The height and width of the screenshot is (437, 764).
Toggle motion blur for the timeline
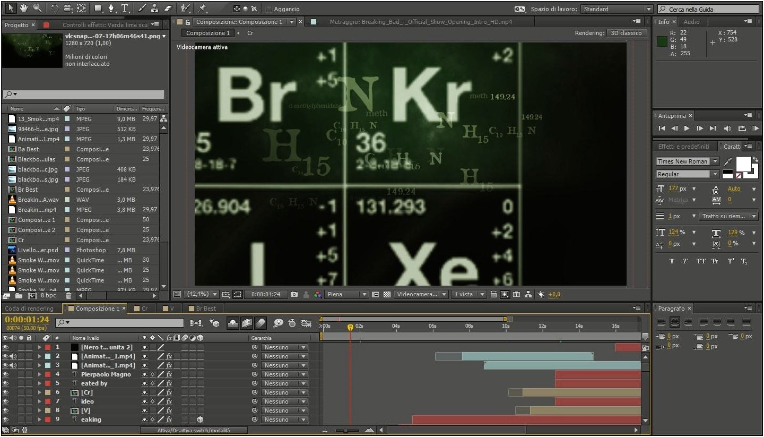(x=260, y=323)
